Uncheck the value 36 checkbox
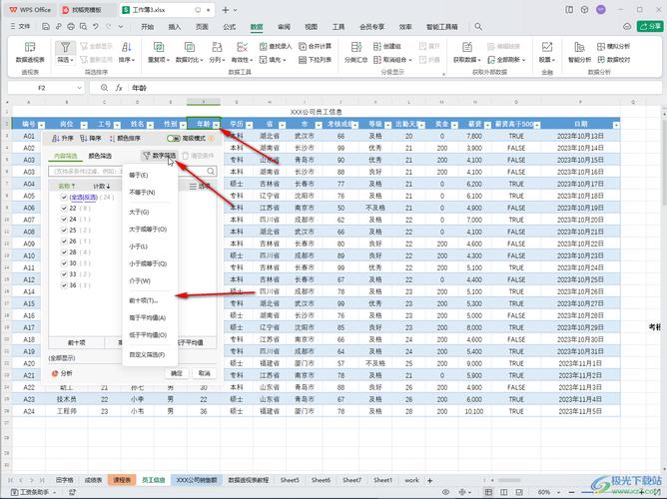667x499 pixels. [64, 285]
